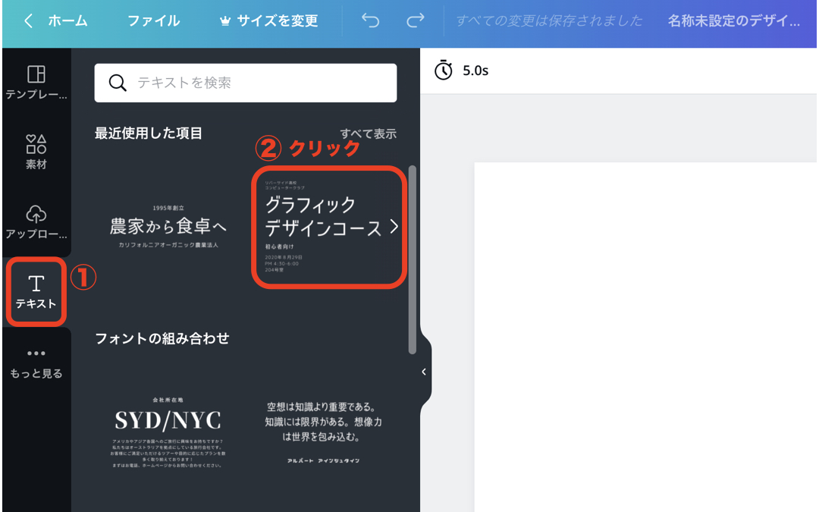Expand graphic design course template chevron

click(x=394, y=227)
